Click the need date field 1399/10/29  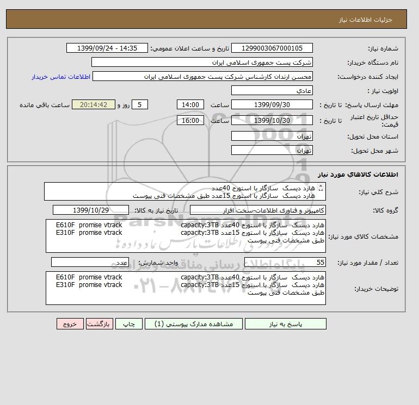pyautogui.click(x=91, y=210)
